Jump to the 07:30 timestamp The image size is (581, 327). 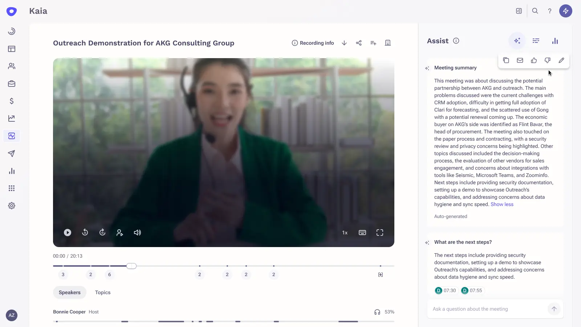pyautogui.click(x=446, y=290)
